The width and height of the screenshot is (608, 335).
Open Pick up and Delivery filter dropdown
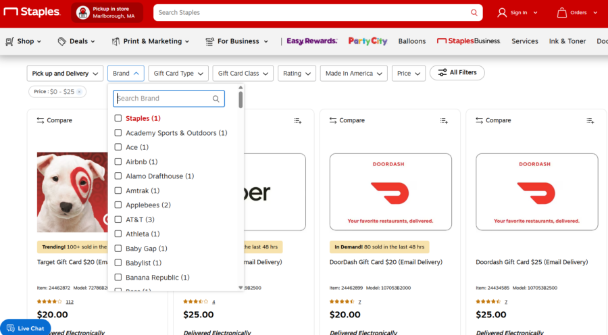(65, 73)
